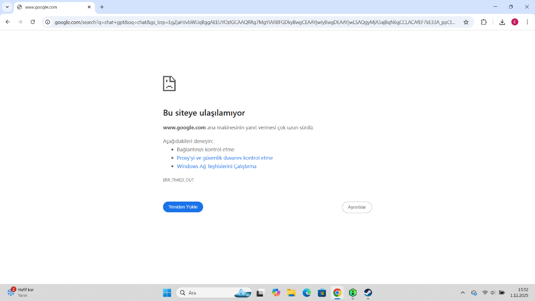Open the Windows Start button

[167, 293]
